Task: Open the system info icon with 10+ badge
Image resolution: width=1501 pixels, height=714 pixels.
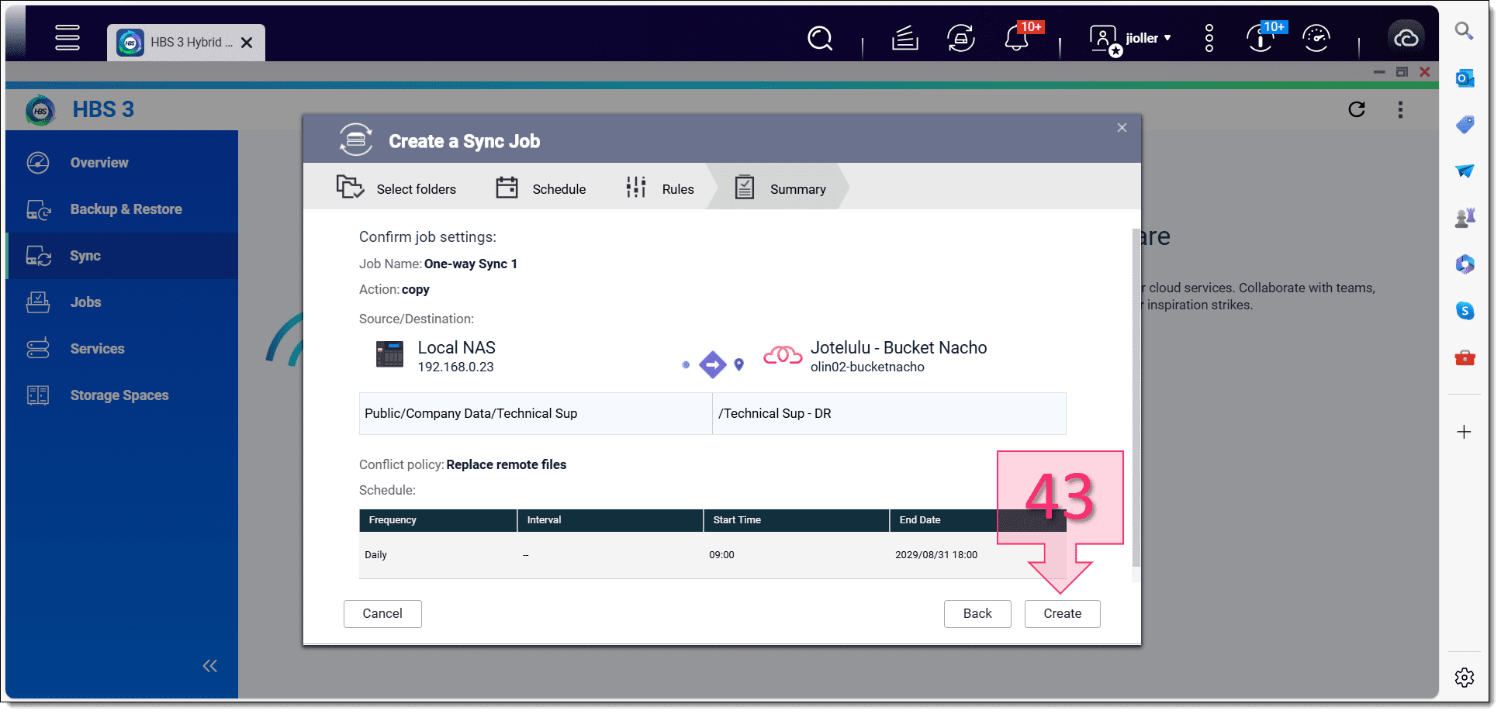Action: click(1261, 38)
